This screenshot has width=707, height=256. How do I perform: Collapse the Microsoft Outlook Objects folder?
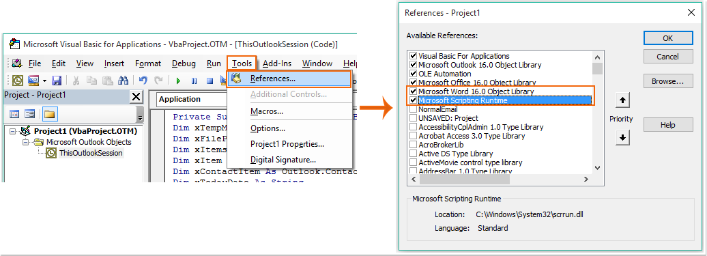click(26, 142)
